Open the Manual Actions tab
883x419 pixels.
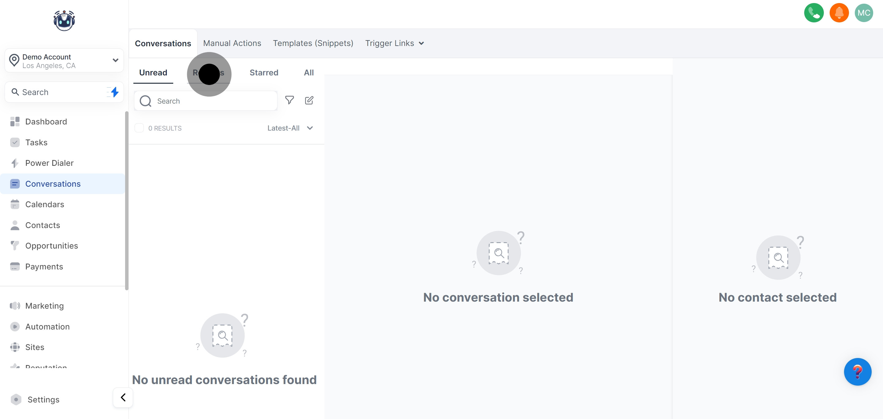pyautogui.click(x=232, y=43)
